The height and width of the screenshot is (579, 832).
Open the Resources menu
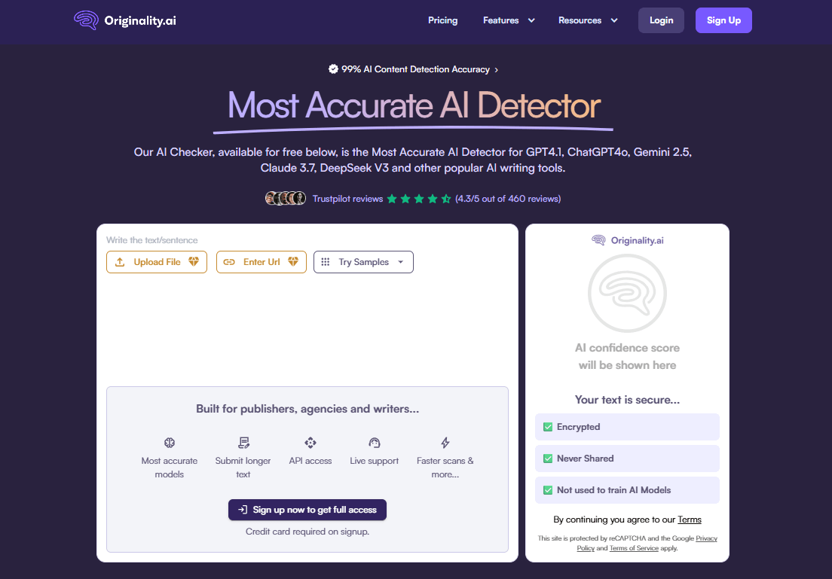point(580,20)
